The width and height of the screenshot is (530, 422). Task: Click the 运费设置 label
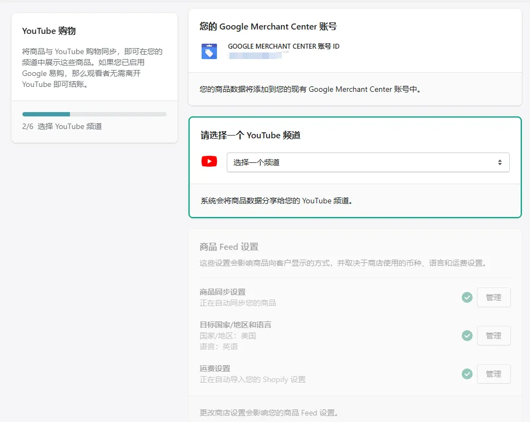(x=215, y=368)
